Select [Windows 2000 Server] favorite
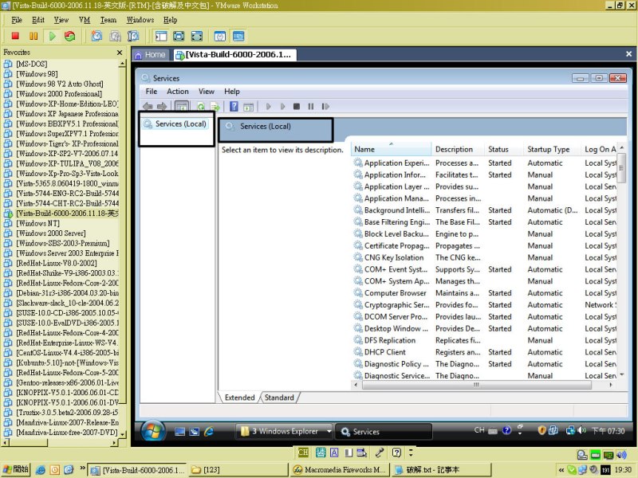 point(51,233)
